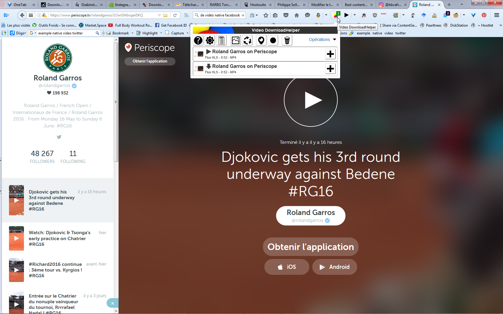Clear hits with the DownloadHelper trash icon
The image size is (503, 314).
[x=287, y=40]
